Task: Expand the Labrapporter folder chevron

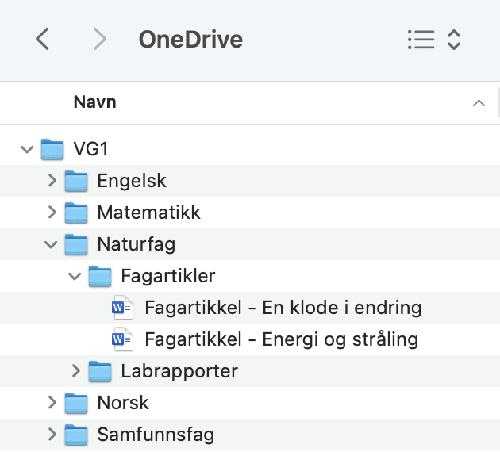Action: click(76, 371)
